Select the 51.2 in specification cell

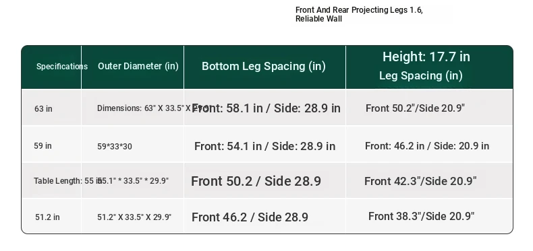(x=48, y=217)
